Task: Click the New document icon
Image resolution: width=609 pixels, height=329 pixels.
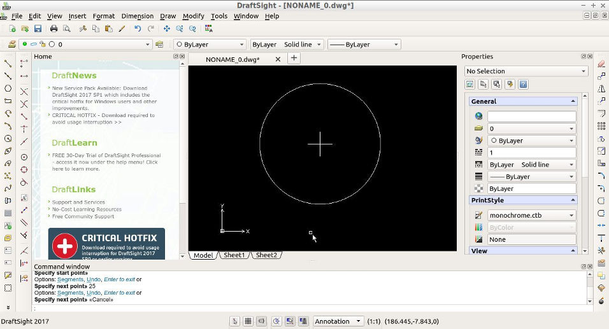Action: [12, 29]
